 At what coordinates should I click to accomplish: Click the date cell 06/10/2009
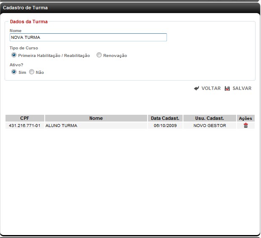pos(165,125)
